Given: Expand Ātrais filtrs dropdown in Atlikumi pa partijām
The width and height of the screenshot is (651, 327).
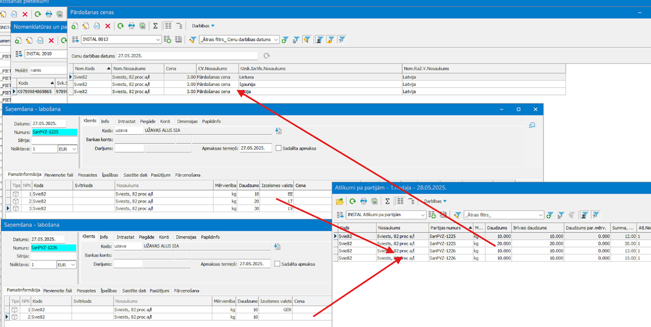Looking at the screenshot, I should [541, 215].
